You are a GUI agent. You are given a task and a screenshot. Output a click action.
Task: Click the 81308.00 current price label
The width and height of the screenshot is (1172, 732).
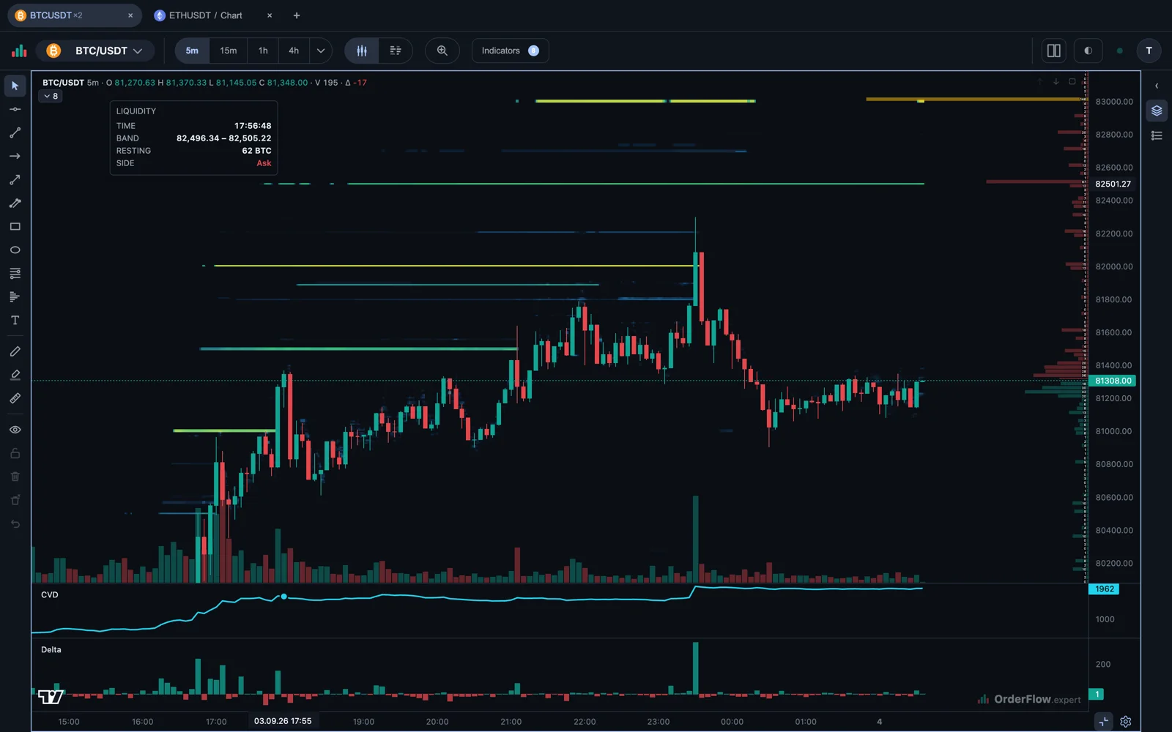pyautogui.click(x=1113, y=381)
